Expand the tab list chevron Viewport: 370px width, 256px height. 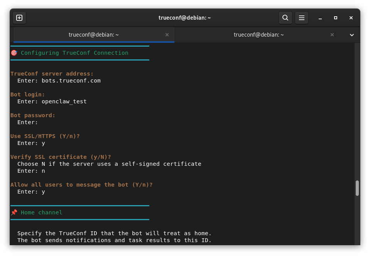pos(351,35)
